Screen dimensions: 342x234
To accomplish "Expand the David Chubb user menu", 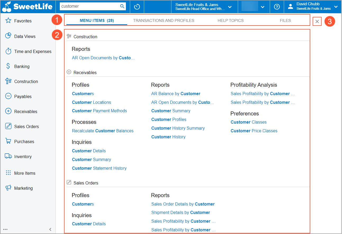I will click(x=336, y=7).
